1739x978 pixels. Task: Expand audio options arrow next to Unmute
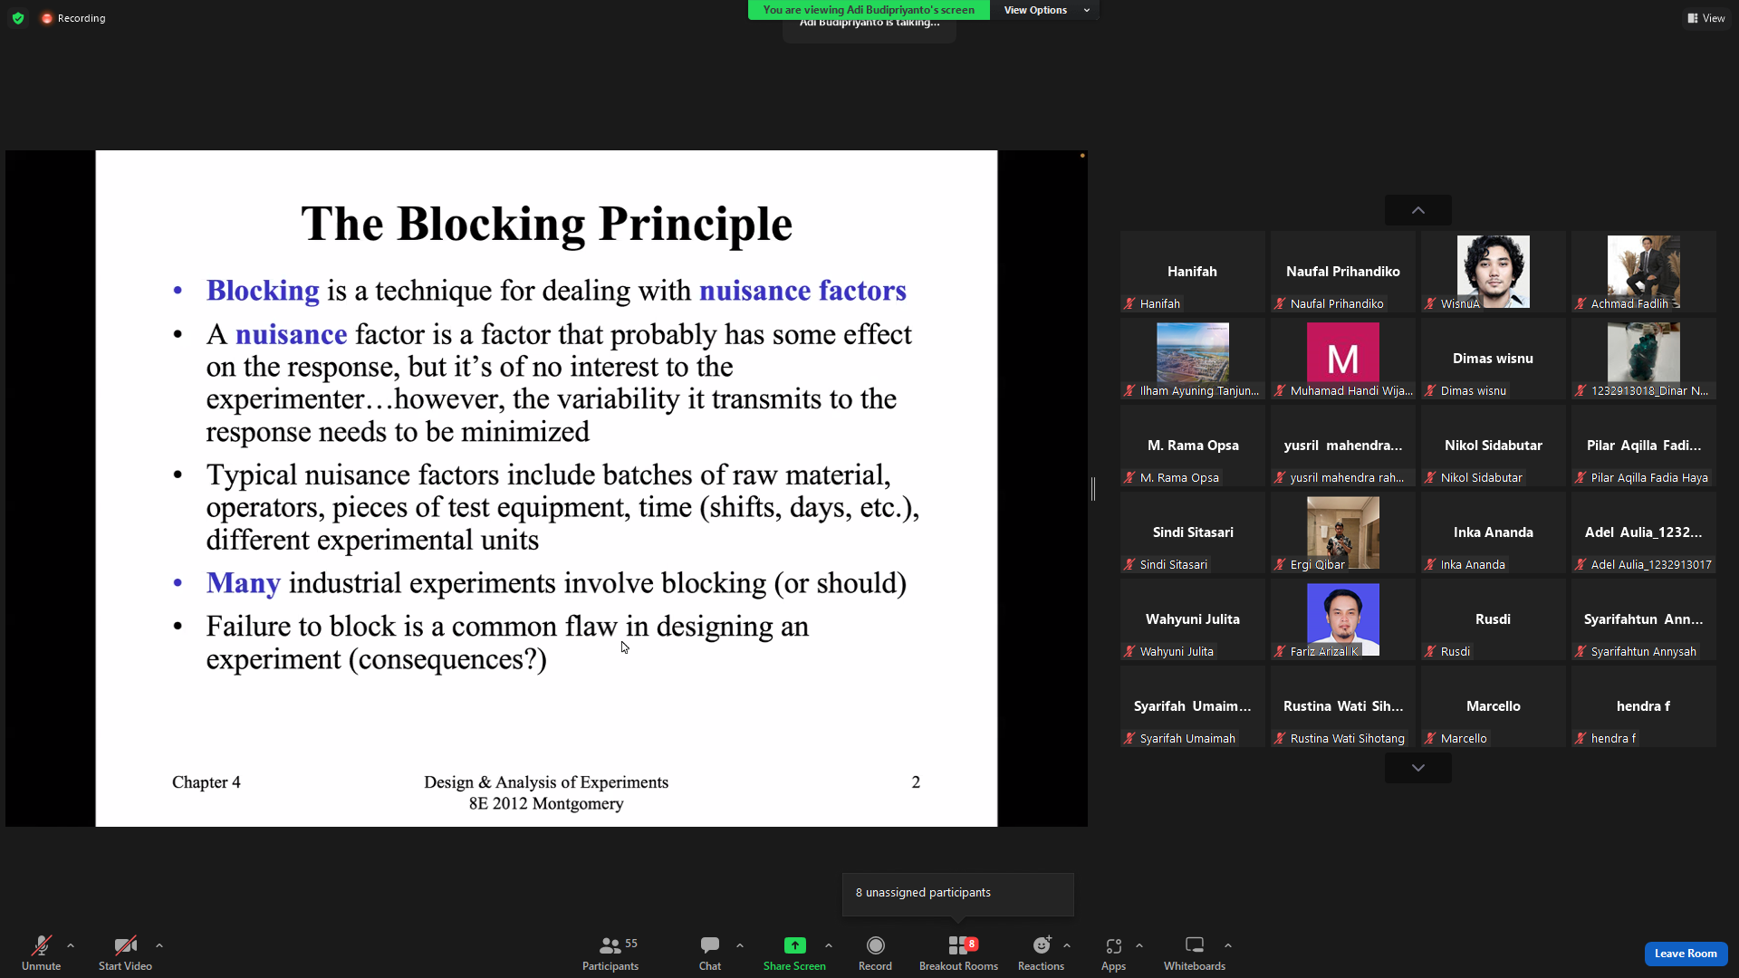[x=71, y=945]
